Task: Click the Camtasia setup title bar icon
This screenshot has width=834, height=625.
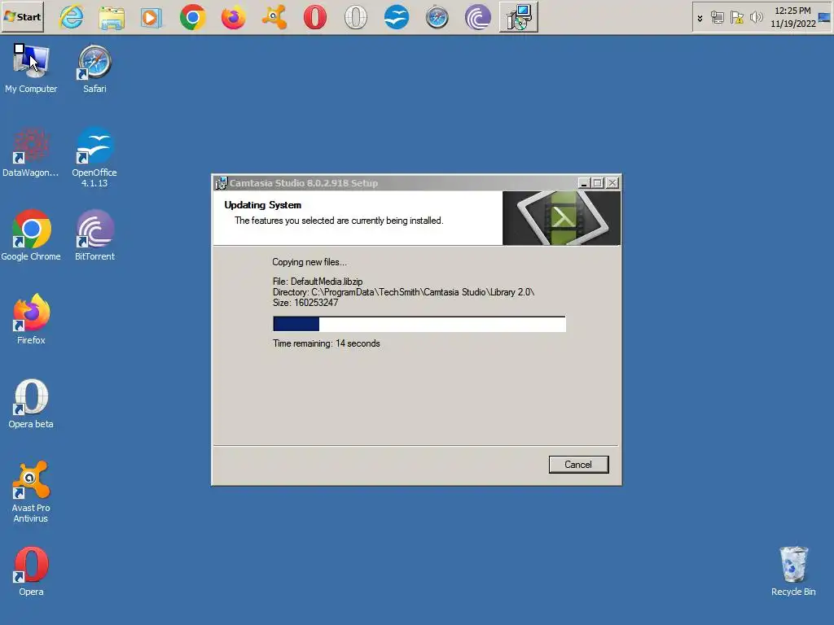Action: [222, 183]
